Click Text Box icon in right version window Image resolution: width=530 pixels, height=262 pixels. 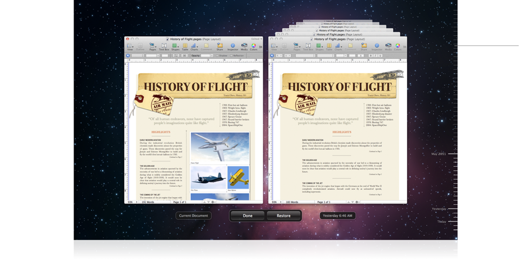point(308,46)
